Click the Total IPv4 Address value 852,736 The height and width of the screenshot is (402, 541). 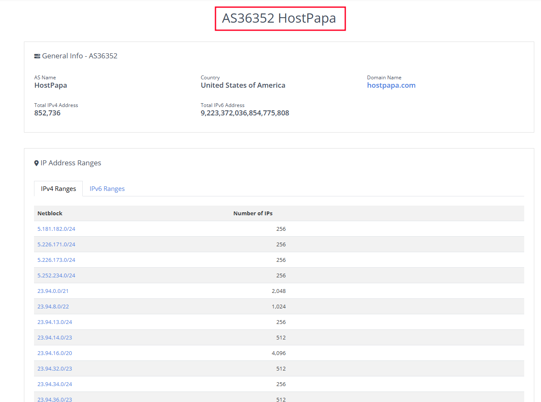click(47, 113)
